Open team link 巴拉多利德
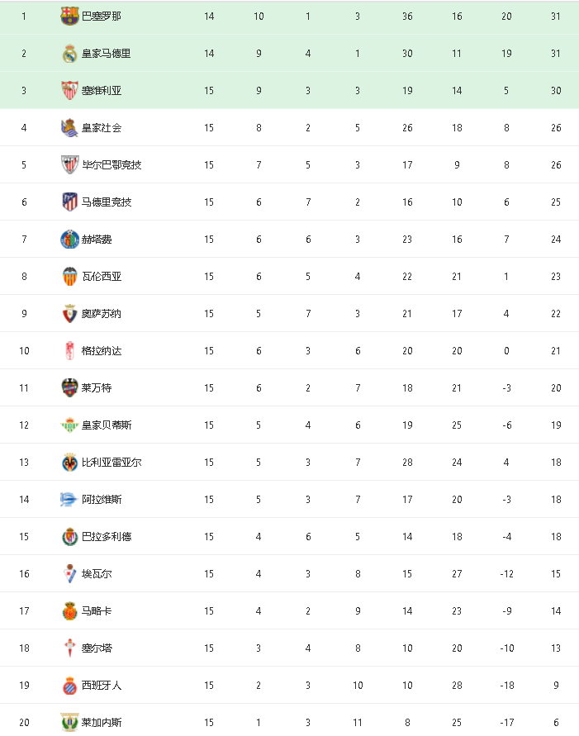This screenshot has width=579, height=736. tap(107, 536)
